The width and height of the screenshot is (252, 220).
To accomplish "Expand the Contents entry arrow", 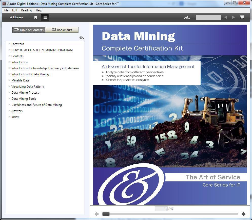I will pyautogui.click(x=9, y=56).
